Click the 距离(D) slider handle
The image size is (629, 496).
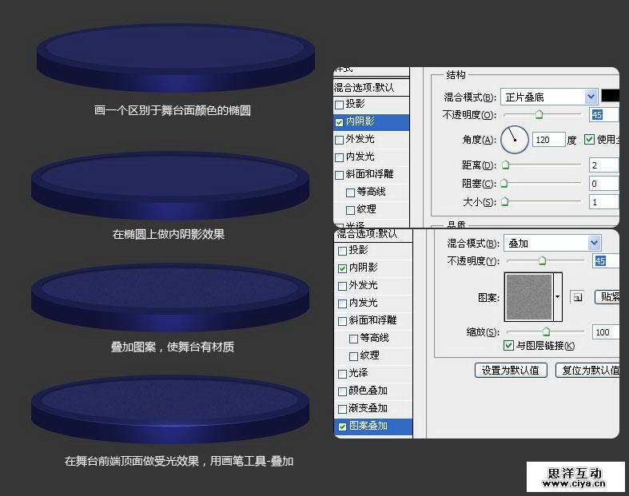(x=505, y=165)
